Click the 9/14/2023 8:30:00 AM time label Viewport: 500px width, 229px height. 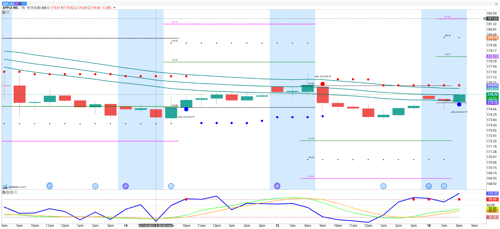pos(156,226)
